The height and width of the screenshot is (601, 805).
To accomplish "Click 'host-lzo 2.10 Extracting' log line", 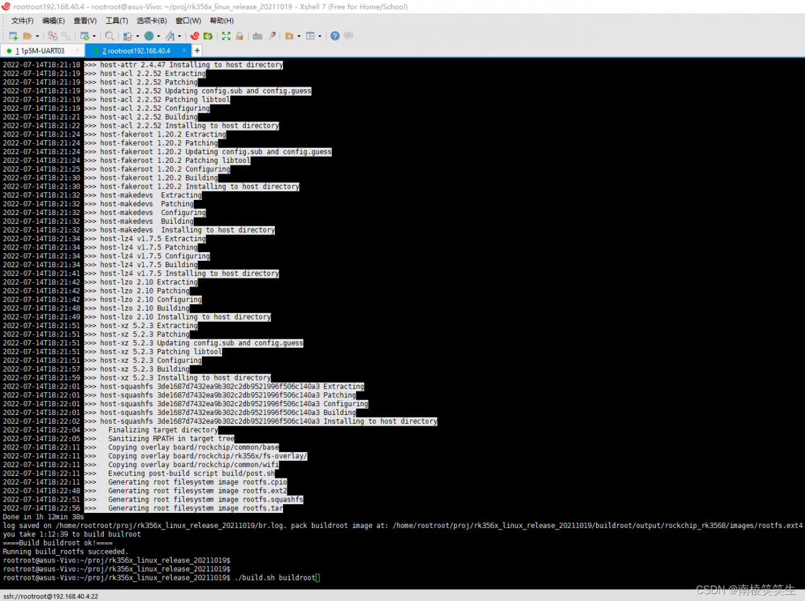I will pos(148,282).
